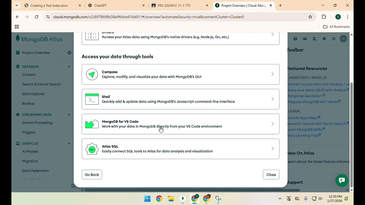365x205 pixels.
Task: Expand the Atlas SQL option chevron
Action: 273,149
